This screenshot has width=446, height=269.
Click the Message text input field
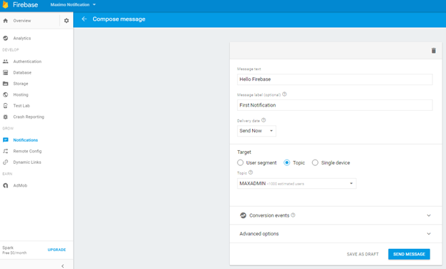point(335,79)
